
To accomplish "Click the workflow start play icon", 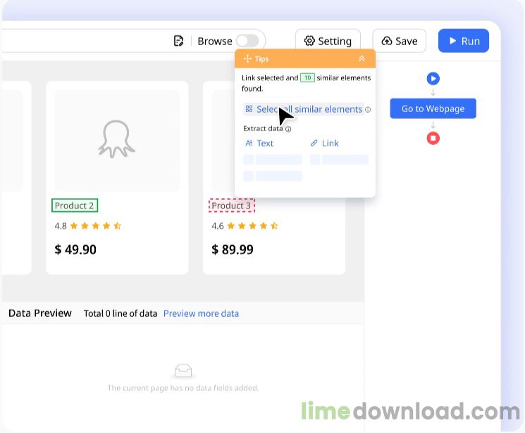I will coord(433,79).
